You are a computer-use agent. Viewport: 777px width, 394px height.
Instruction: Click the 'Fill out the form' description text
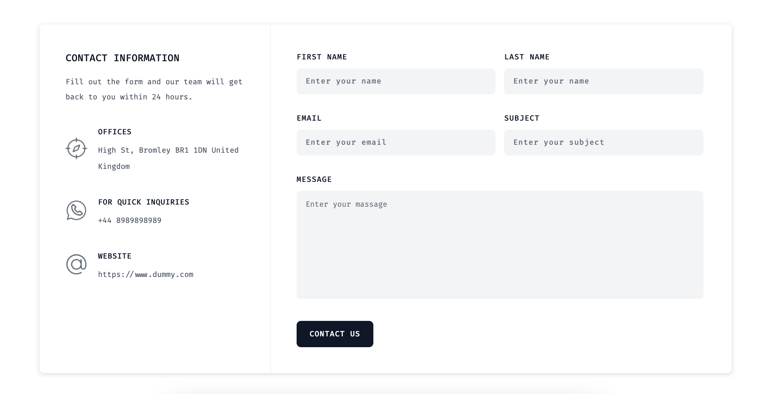(154, 89)
